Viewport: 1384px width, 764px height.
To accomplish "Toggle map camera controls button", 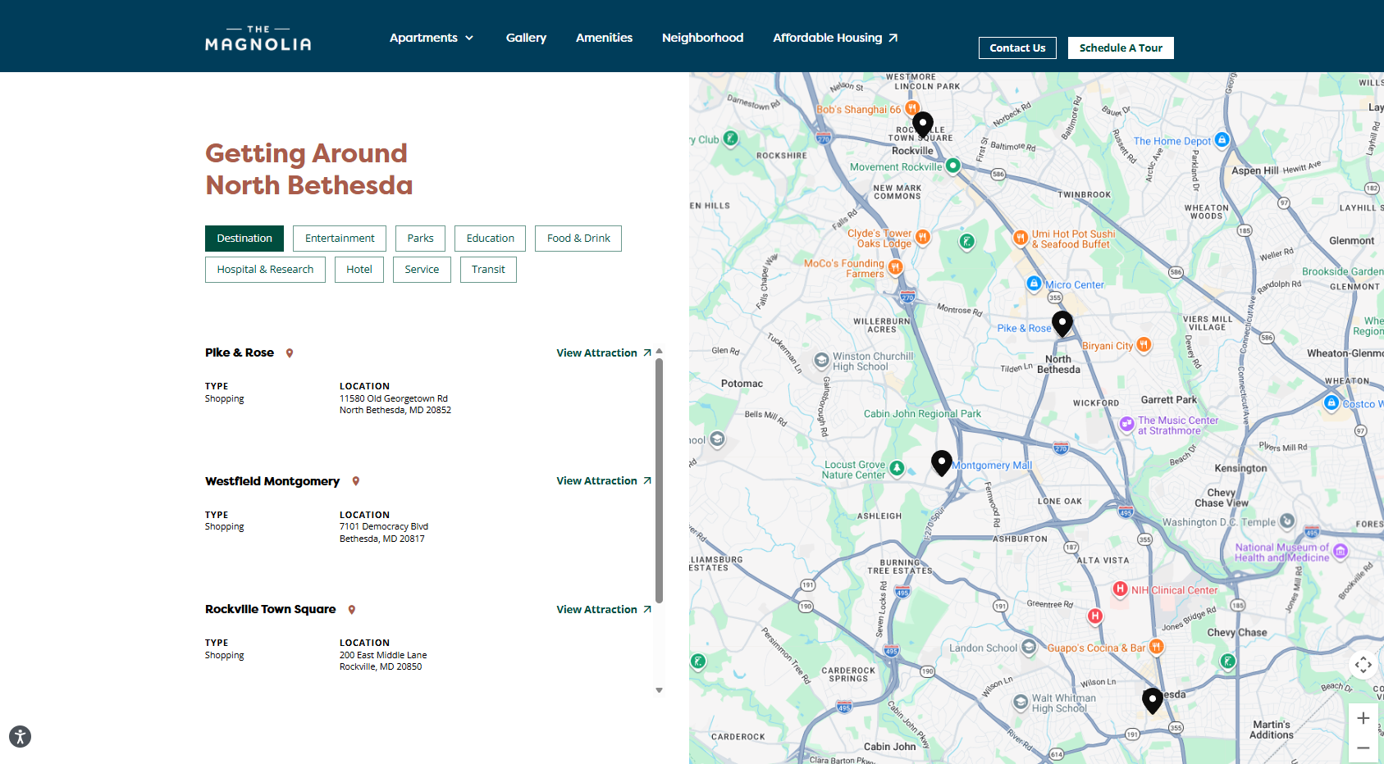I will click(1363, 665).
